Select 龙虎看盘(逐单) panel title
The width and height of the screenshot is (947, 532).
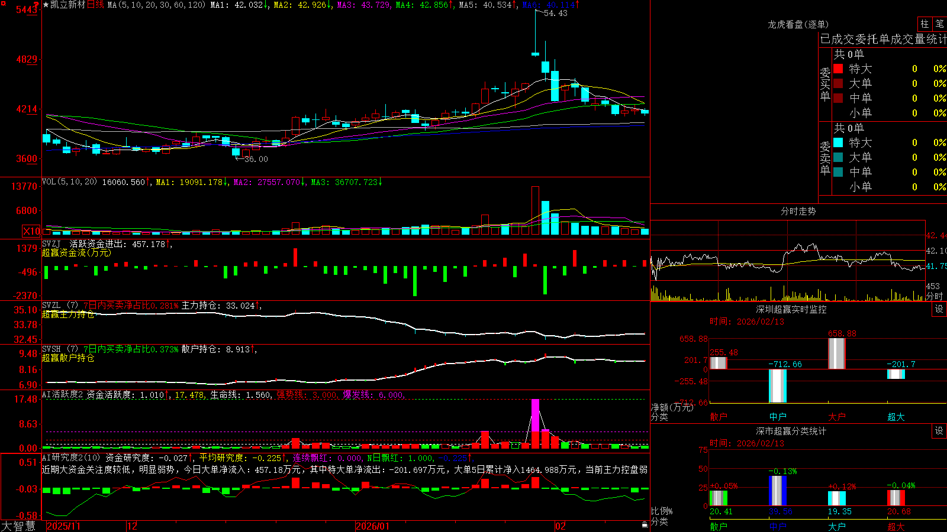coord(798,24)
